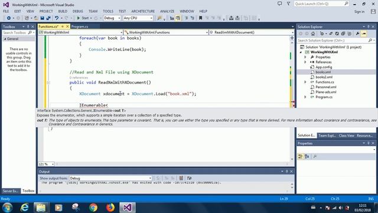Click the Find in Files toolbar icon

coord(159,18)
